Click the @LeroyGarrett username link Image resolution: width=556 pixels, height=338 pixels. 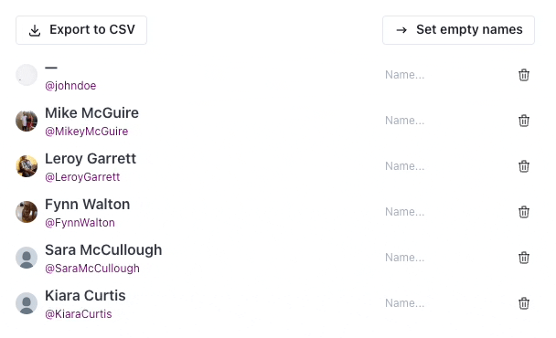coord(82,177)
